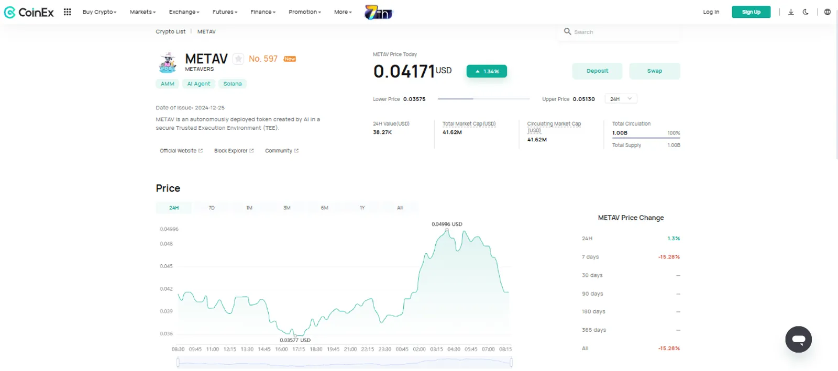Click the AMM tag
The height and width of the screenshot is (371, 838).
pos(168,84)
